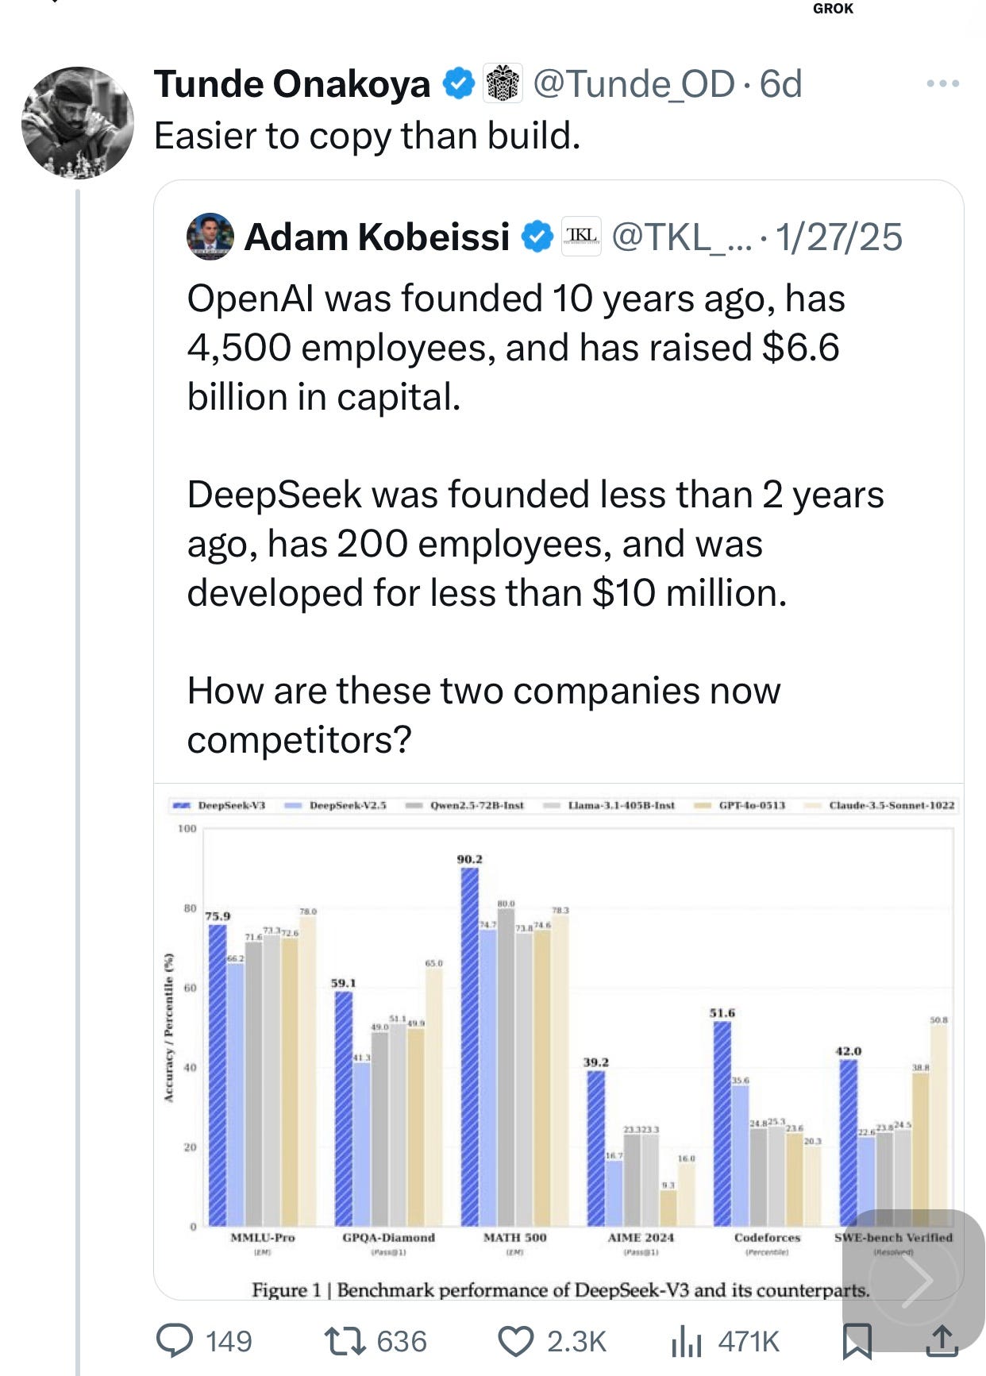Open the reply comment icon
Viewport: 986px width, 1376px height.
(174, 1340)
